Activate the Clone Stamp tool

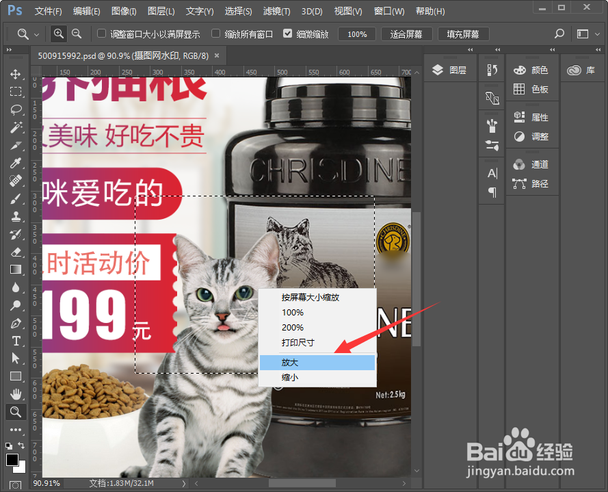[15, 216]
